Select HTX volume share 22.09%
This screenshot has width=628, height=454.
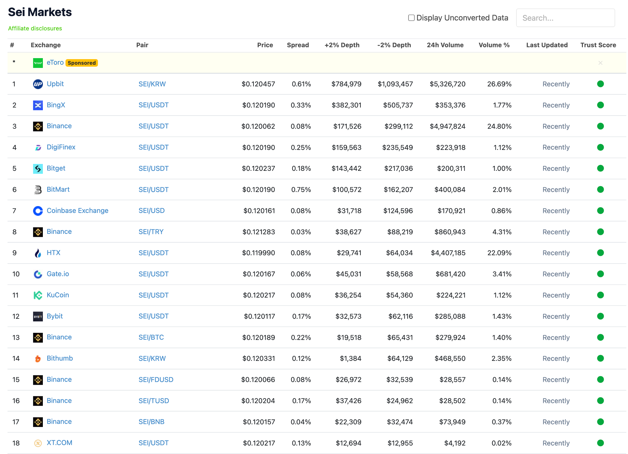(499, 253)
